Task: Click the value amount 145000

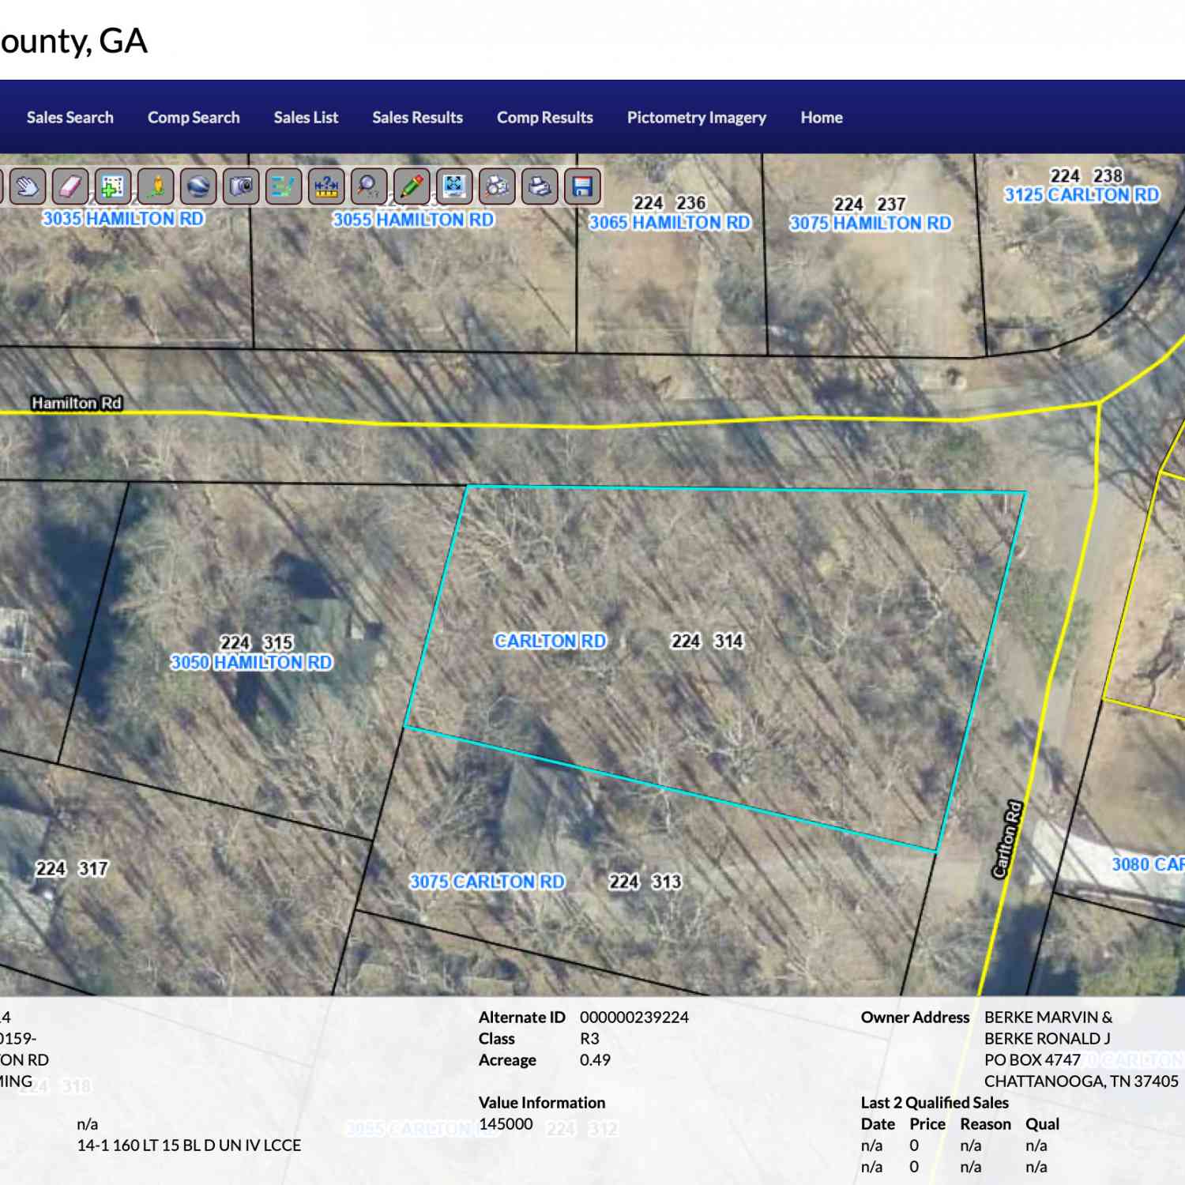Action: pyautogui.click(x=506, y=1123)
